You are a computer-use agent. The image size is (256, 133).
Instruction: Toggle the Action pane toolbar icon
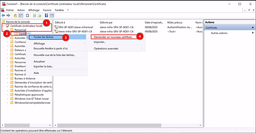52,15
